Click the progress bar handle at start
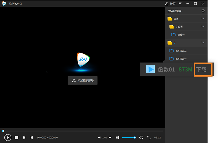Screen dimensions: 219x143 pos(3,131)
